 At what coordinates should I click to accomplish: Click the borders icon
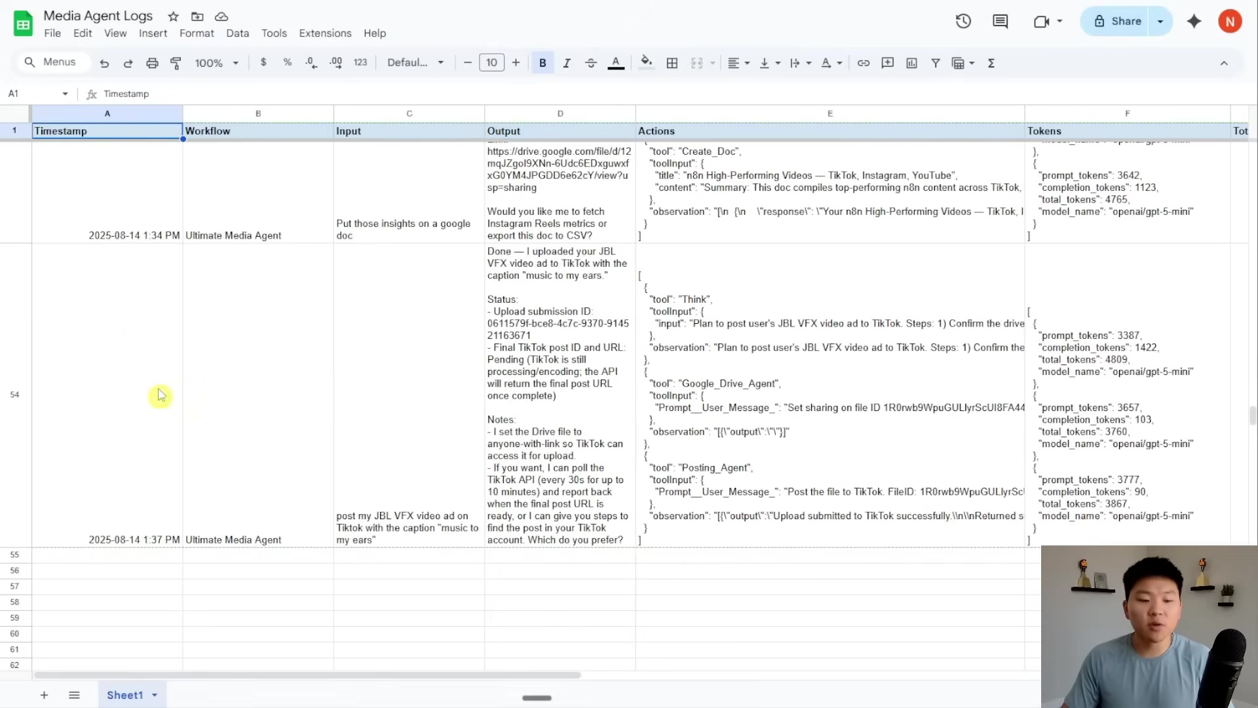click(672, 63)
